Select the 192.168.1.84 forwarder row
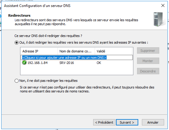This screenshot has height=130, width=169. point(77,63)
